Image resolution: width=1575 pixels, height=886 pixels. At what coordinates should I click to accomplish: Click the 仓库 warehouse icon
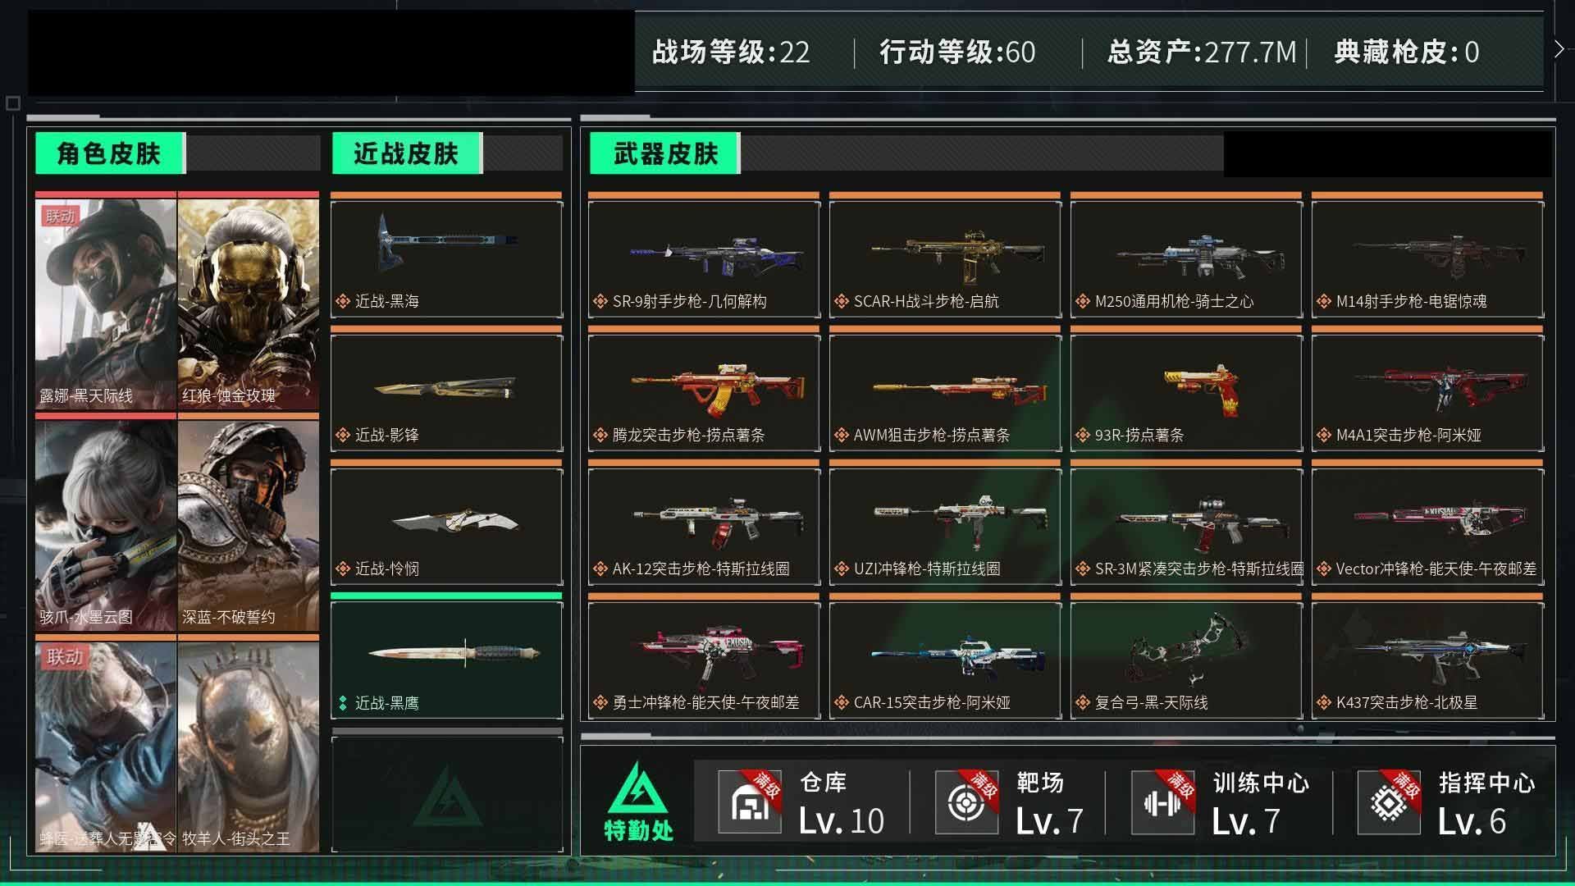tap(749, 803)
